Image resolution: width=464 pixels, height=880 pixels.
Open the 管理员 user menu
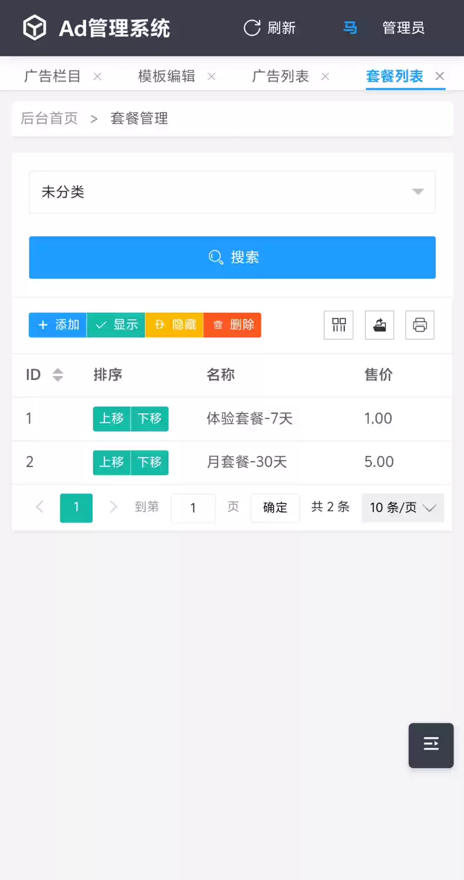pyautogui.click(x=403, y=28)
